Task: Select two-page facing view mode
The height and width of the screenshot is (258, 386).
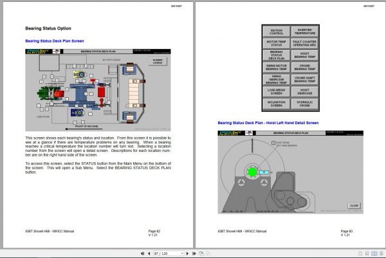Action: click(x=374, y=253)
